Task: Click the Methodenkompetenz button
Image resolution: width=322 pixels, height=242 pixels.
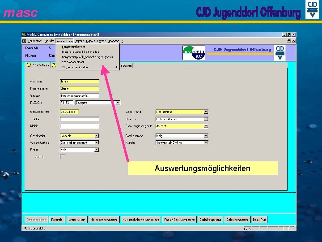Action: click(104, 220)
